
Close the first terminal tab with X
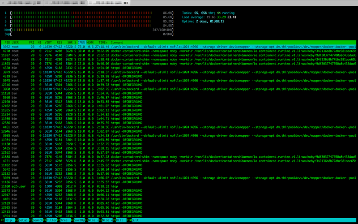pos(3,3)
